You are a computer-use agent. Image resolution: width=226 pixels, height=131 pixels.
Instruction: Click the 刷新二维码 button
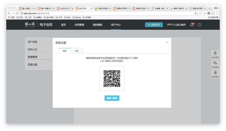[x=112, y=98]
